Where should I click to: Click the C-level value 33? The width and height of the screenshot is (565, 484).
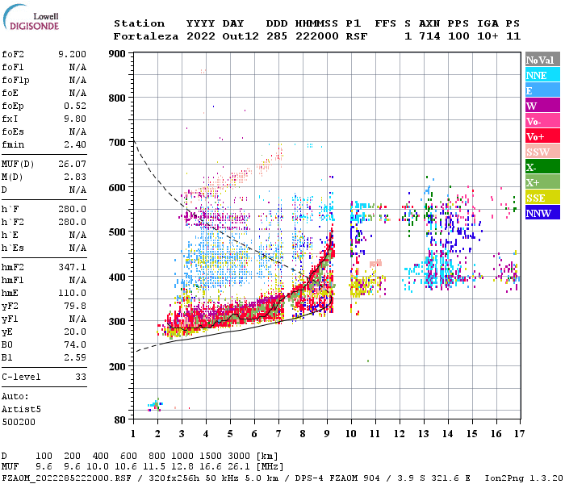click(81, 377)
